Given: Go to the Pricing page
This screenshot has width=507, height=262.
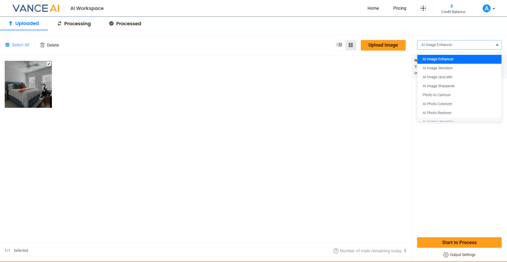Looking at the screenshot, I should point(399,8).
